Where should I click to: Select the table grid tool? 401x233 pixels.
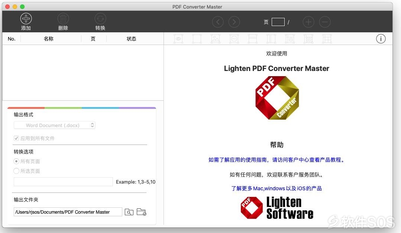(327, 39)
